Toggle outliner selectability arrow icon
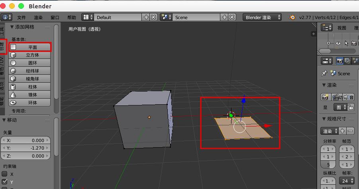 pos(346,43)
